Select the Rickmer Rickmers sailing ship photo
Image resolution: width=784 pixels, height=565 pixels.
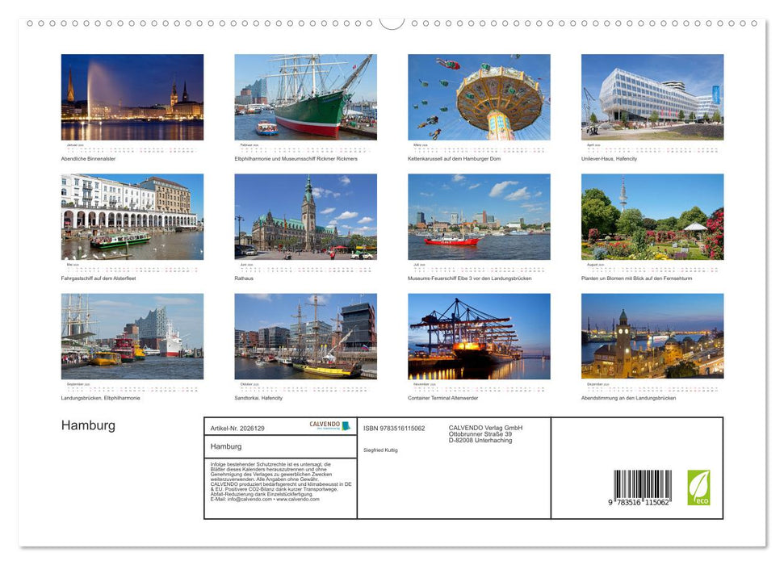[x=305, y=96]
